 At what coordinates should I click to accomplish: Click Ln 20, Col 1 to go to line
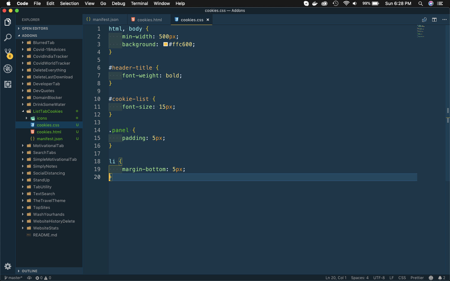pos(336,278)
